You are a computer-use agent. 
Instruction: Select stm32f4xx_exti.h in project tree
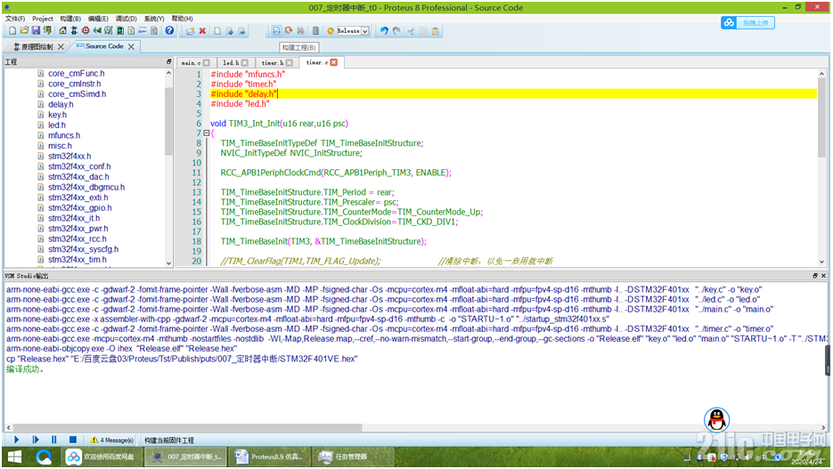tap(78, 198)
